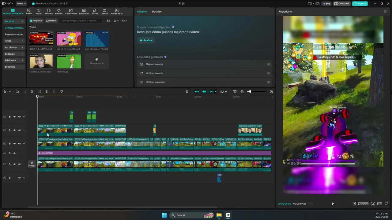392x220 pixels.
Task: Click the grid view icon in media panel
Action: pyautogui.click(x=108, y=21)
